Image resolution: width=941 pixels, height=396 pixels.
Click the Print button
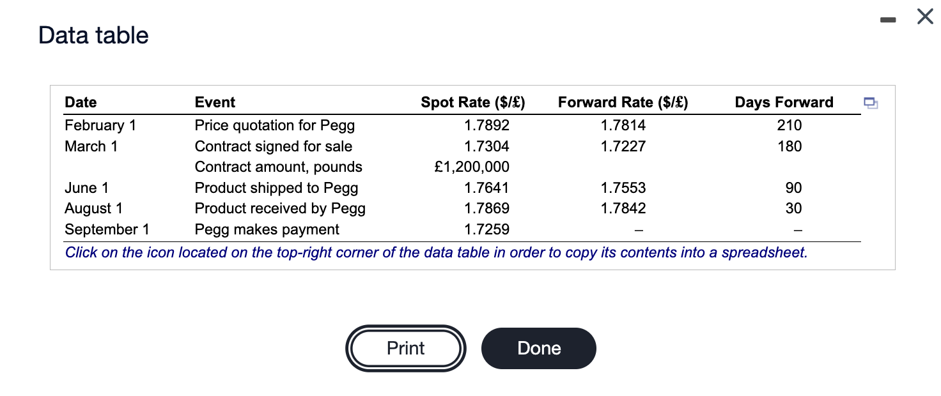(x=405, y=348)
